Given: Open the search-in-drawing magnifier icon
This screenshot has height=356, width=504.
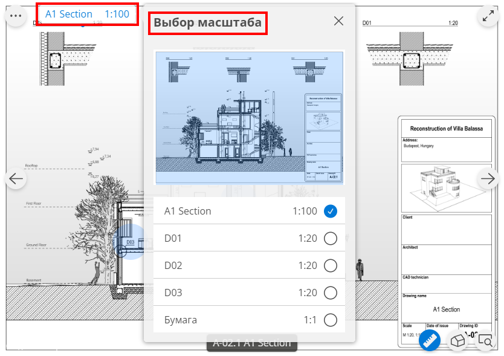Looking at the screenshot, I should 485,340.
